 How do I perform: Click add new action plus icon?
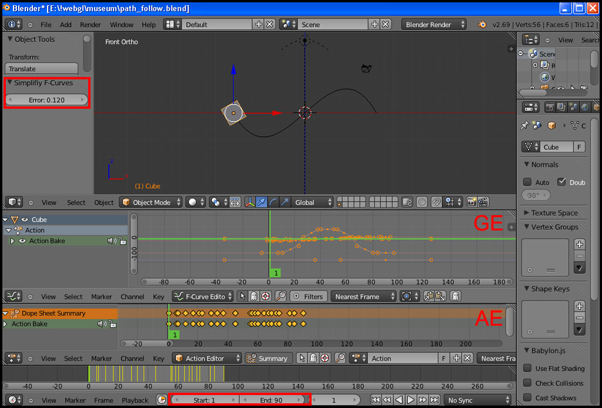456,358
